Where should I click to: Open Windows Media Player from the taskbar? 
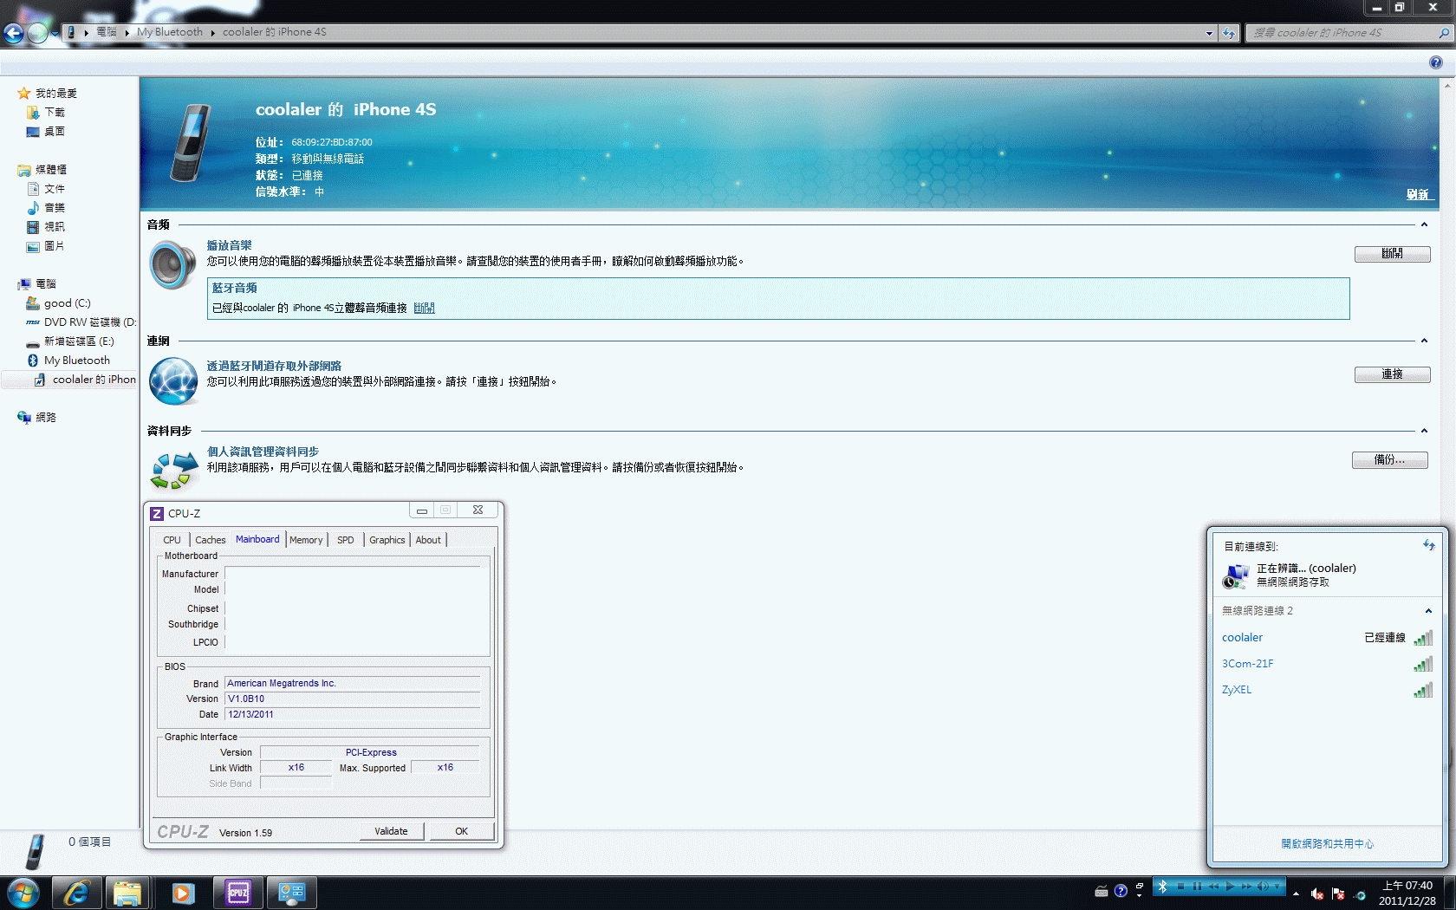pos(182,893)
